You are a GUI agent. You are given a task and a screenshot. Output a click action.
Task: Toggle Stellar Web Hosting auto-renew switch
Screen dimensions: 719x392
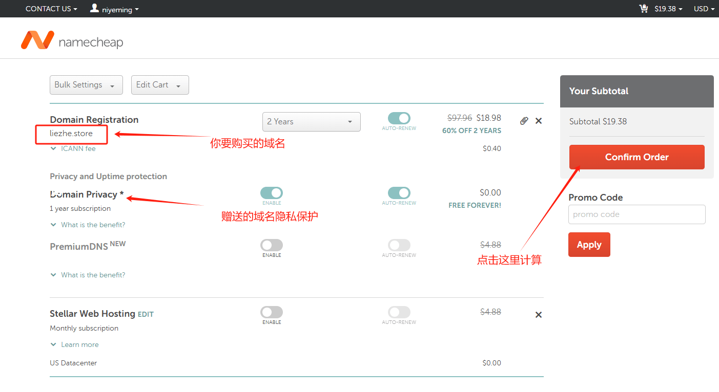pyautogui.click(x=399, y=312)
